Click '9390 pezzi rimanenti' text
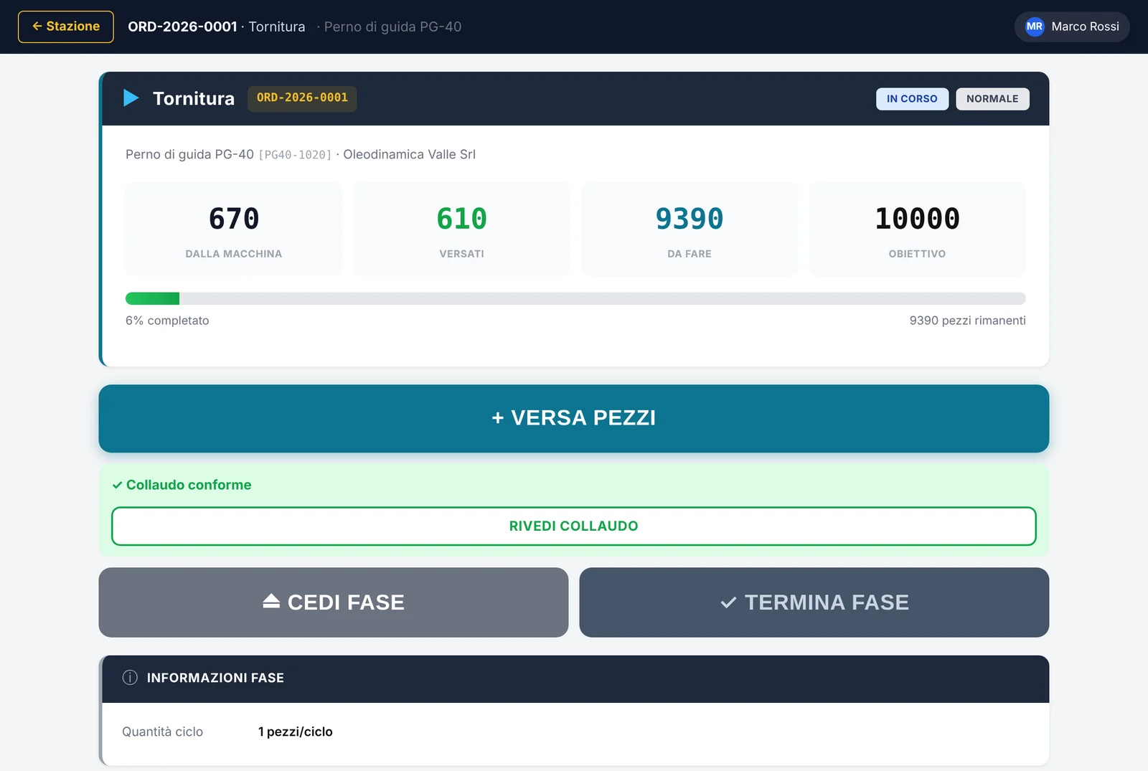Screen dimensions: 1148x771 [x=967, y=321]
